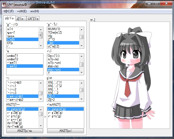Open the W(E) menu in the menu bar
This screenshot has height=139, width=174.
pyautogui.click(x=22, y=11)
